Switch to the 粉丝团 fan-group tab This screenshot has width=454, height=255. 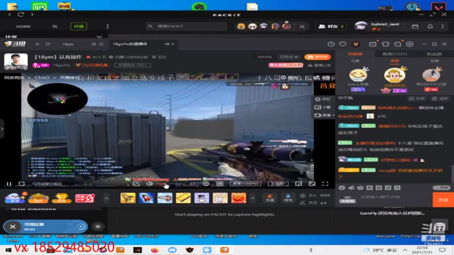click(434, 54)
